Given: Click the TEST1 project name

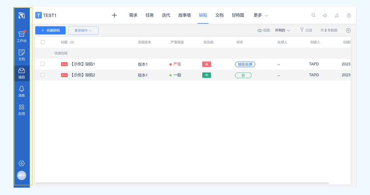Looking at the screenshot, I should click(50, 16).
